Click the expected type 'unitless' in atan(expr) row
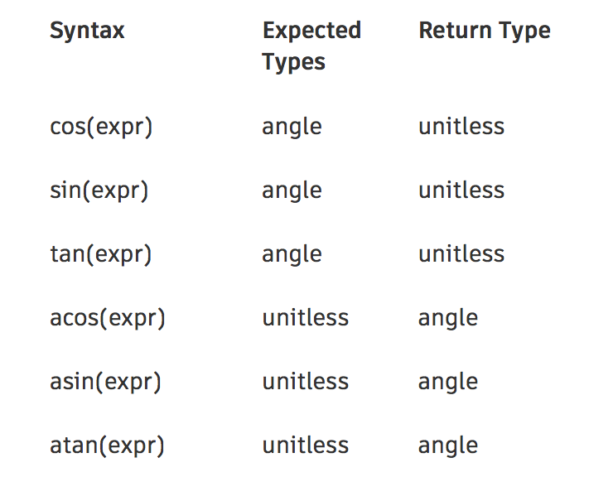The width and height of the screenshot is (613, 477). (x=305, y=446)
